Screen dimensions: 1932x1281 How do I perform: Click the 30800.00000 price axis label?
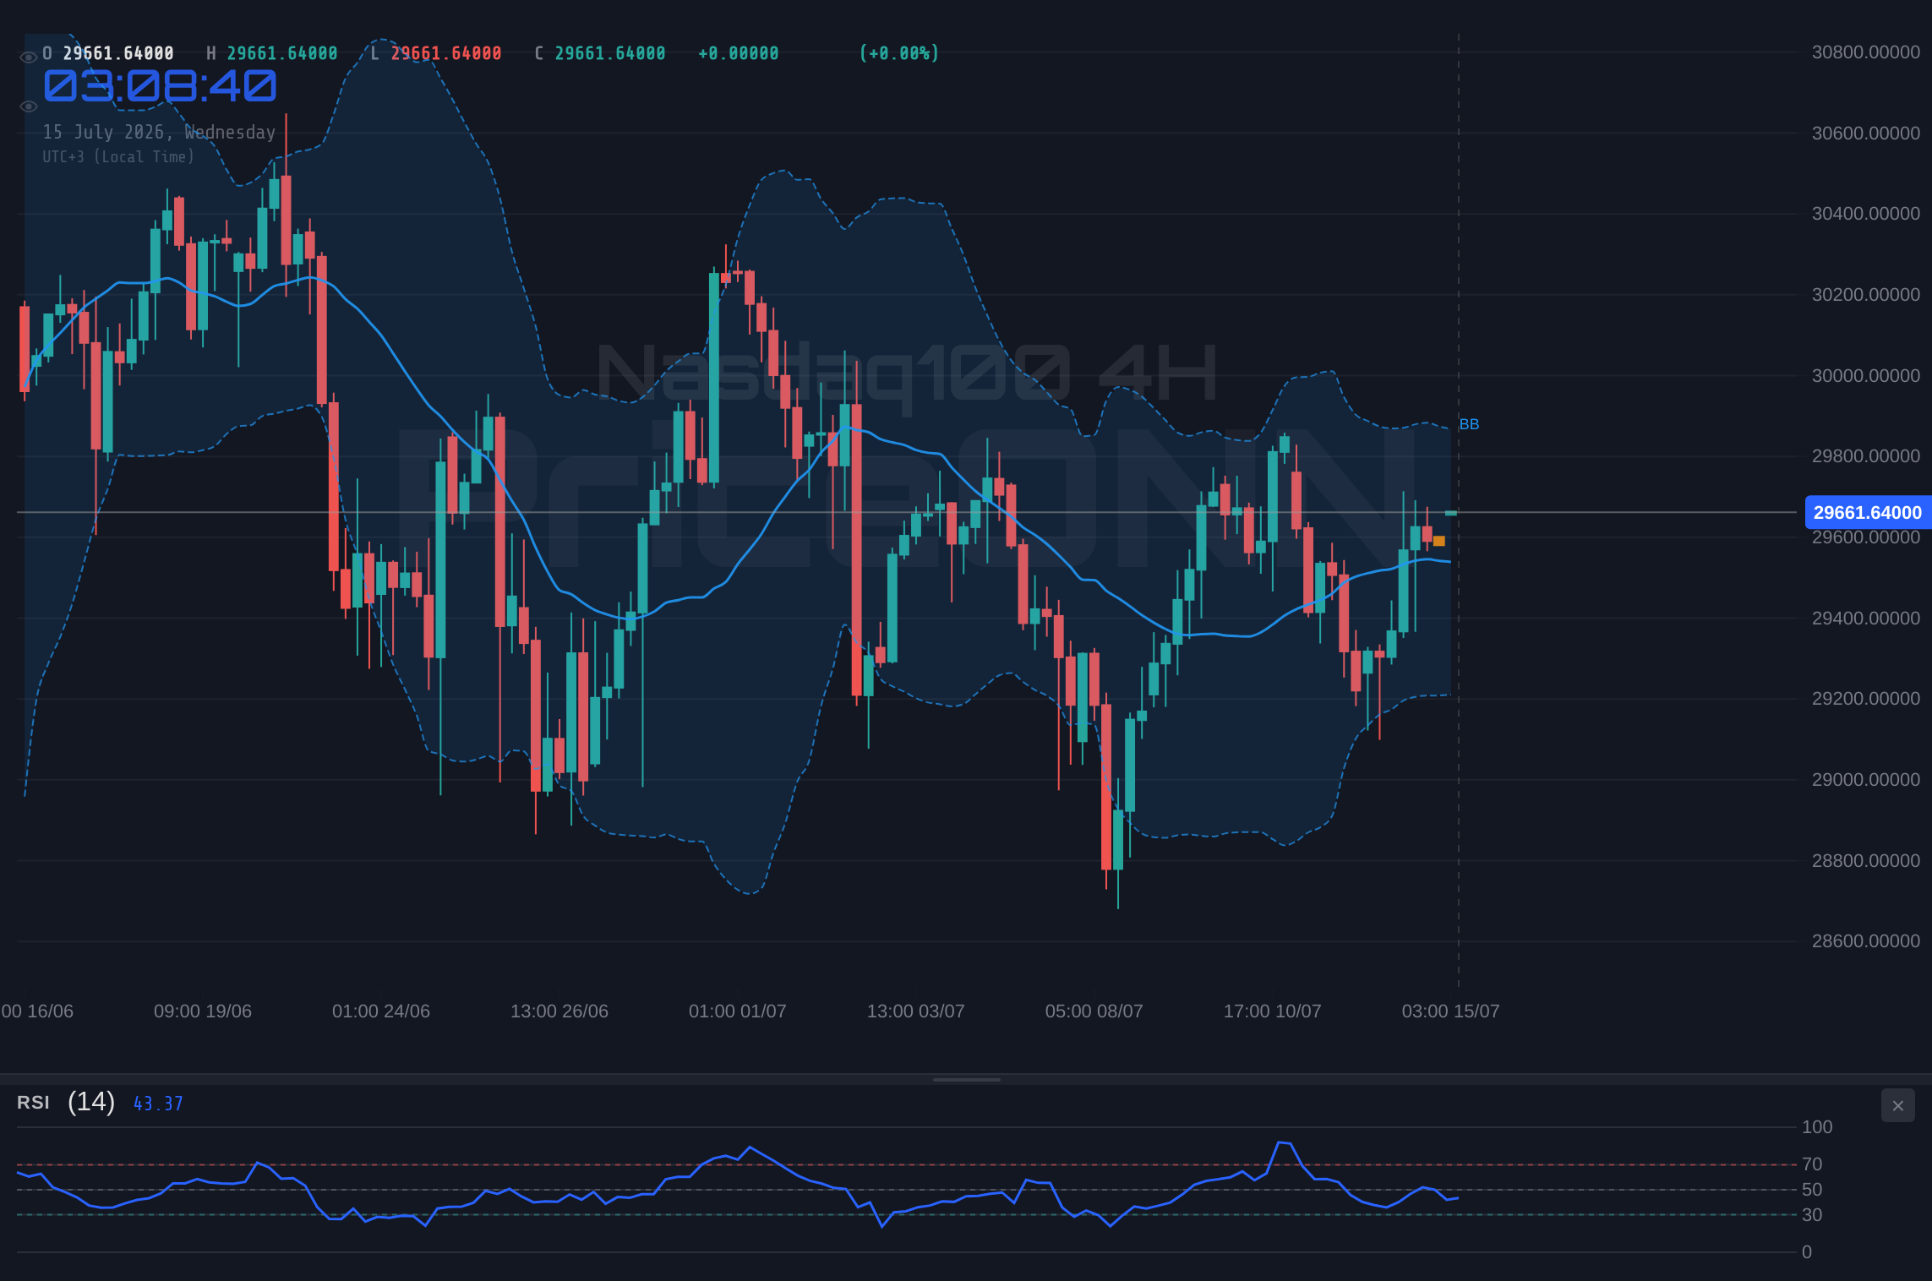click(1866, 52)
